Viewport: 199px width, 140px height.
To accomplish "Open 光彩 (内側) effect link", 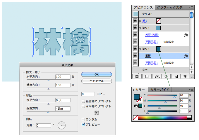I will tap(152, 35).
